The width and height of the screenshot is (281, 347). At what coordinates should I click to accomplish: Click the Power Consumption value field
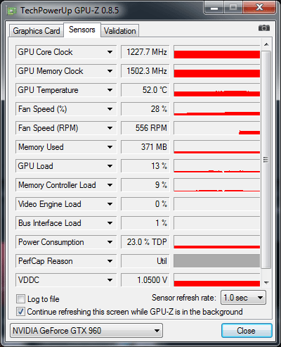pos(145,242)
